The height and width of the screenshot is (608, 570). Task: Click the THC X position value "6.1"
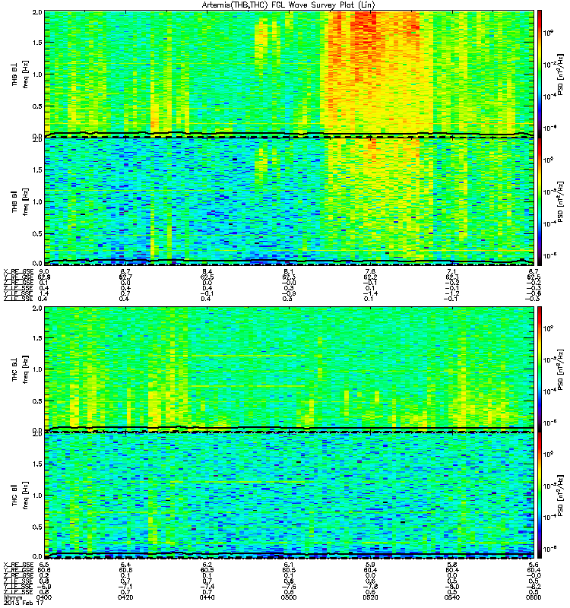(289, 565)
